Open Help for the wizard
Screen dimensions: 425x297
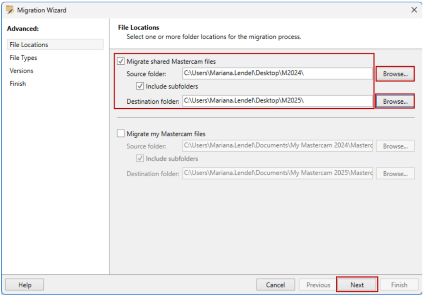(24, 285)
